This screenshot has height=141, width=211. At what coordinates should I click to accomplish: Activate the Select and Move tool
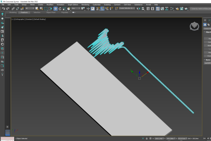click(x=55, y=9)
